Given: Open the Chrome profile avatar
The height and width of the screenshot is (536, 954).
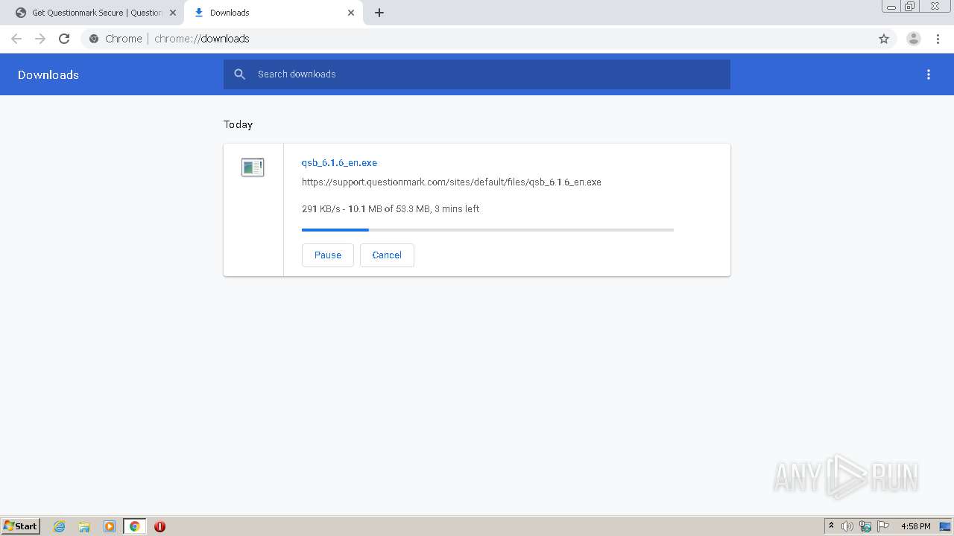Looking at the screenshot, I should tap(914, 39).
